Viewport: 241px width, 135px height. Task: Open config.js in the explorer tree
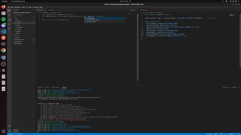pyautogui.click(x=18, y=29)
